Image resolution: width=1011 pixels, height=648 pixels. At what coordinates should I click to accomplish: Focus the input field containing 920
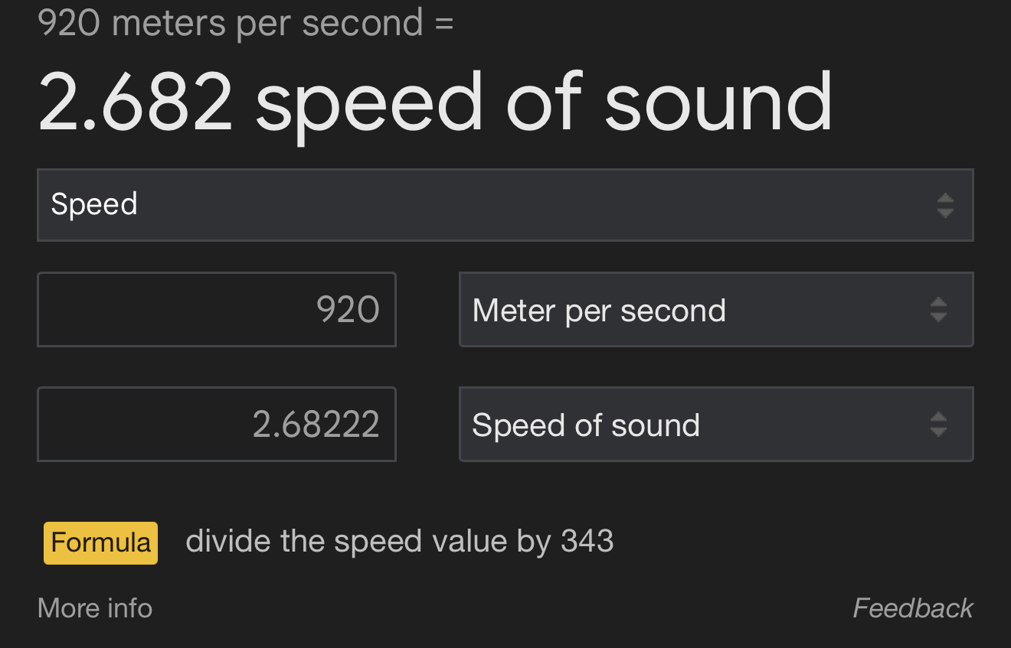point(216,310)
